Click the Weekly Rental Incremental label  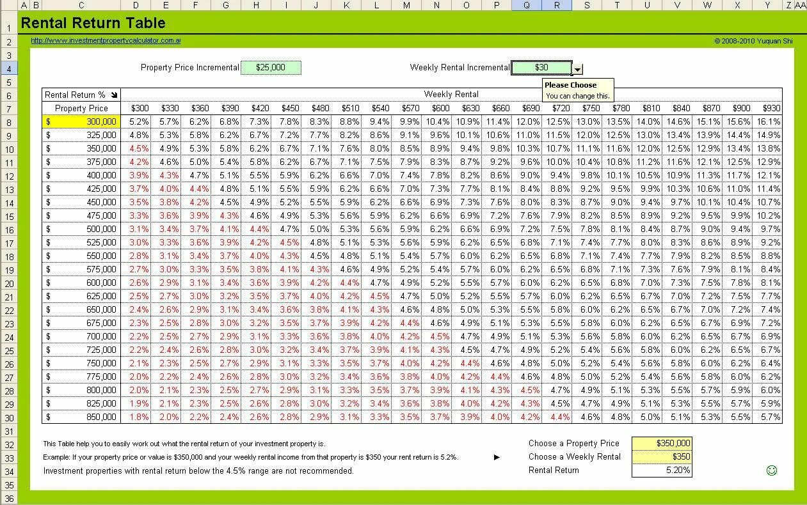(x=459, y=67)
